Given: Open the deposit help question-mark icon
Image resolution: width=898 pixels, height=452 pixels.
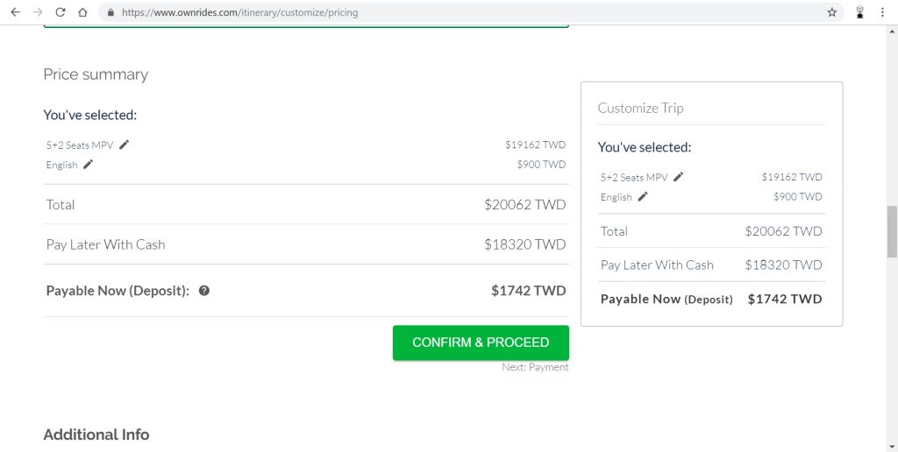Looking at the screenshot, I should pos(203,291).
